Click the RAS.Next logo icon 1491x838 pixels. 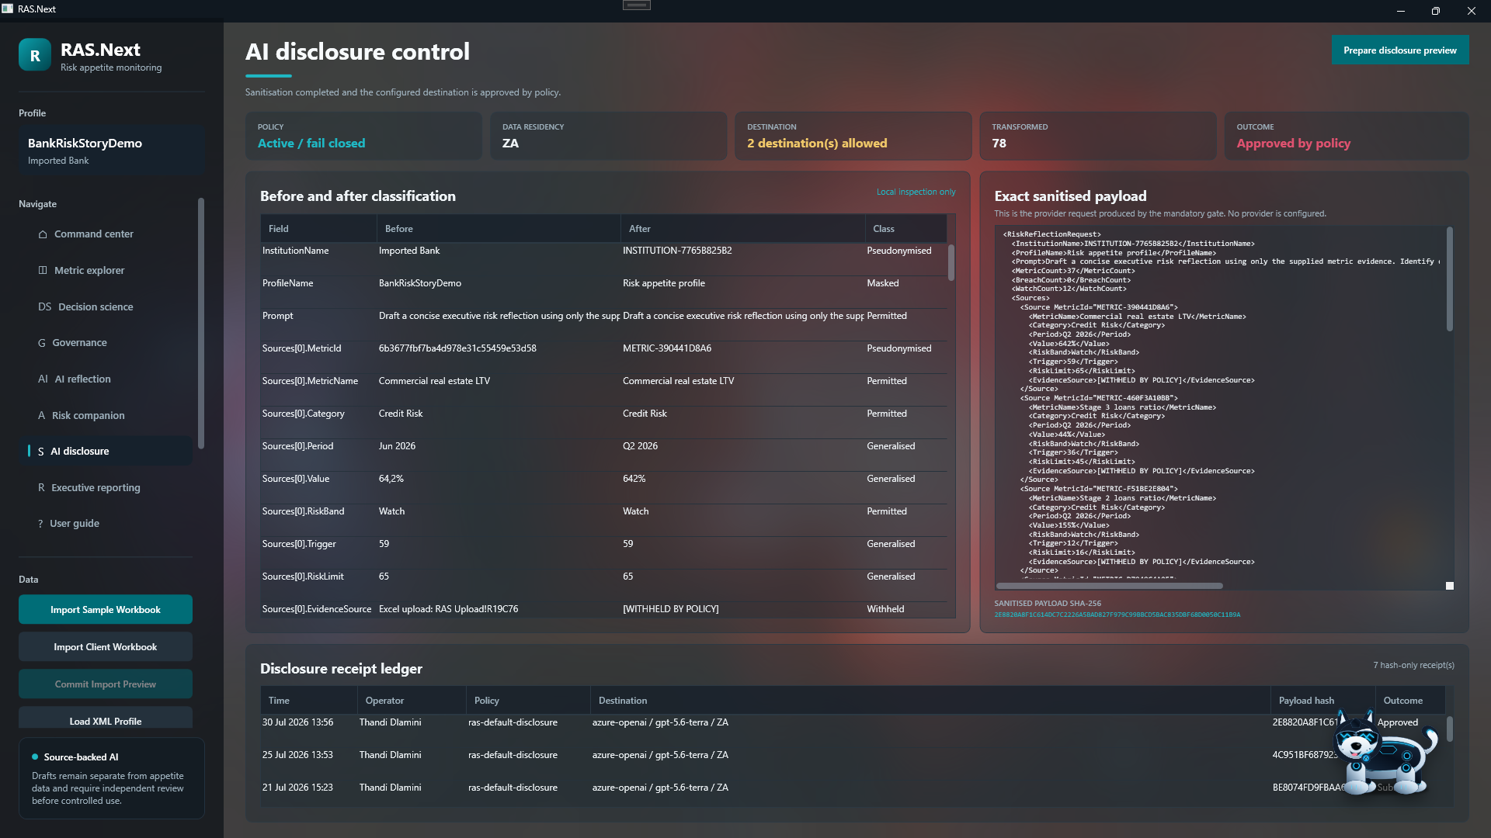pos(35,55)
